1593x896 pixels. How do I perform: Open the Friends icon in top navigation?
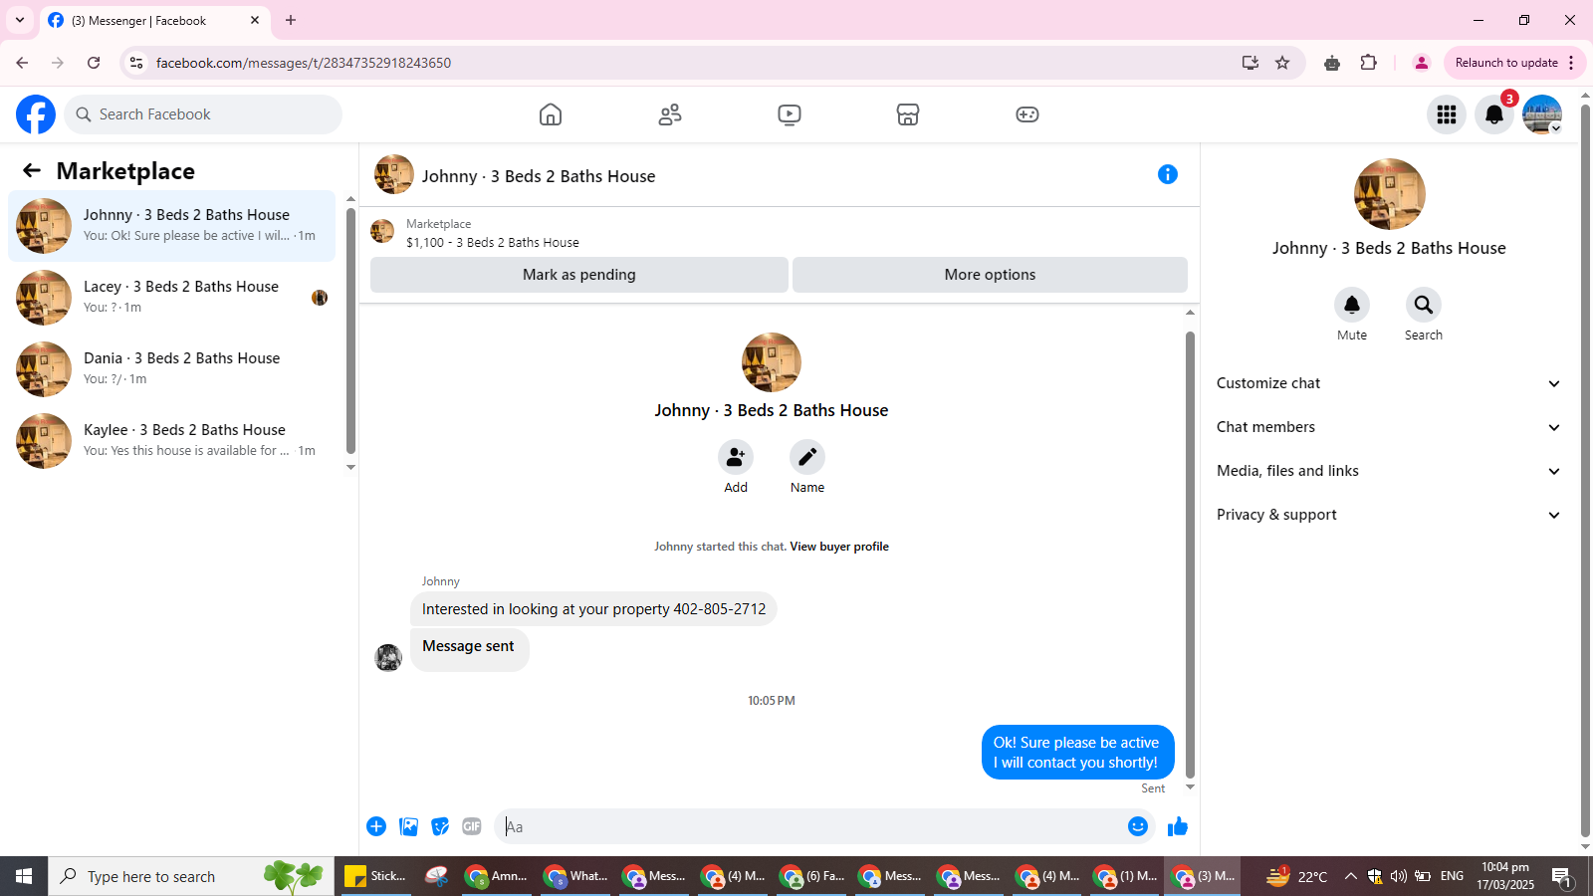(670, 114)
